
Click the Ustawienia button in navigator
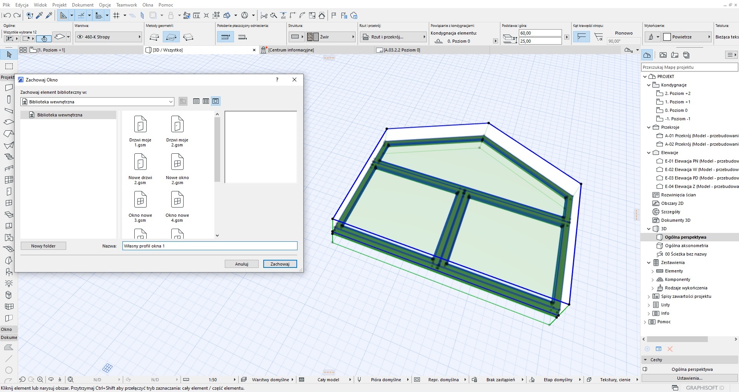click(689, 378)
